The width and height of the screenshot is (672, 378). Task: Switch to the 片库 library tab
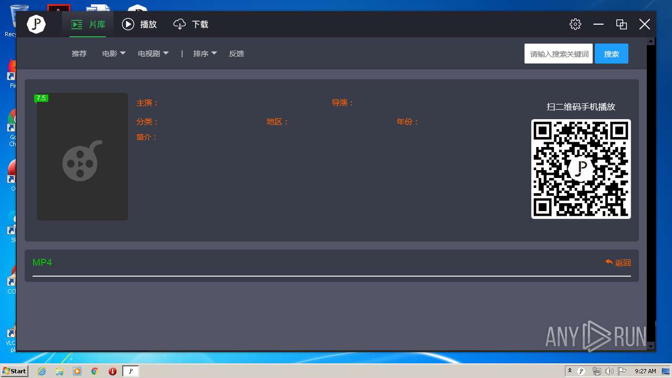tap(88, 24)
